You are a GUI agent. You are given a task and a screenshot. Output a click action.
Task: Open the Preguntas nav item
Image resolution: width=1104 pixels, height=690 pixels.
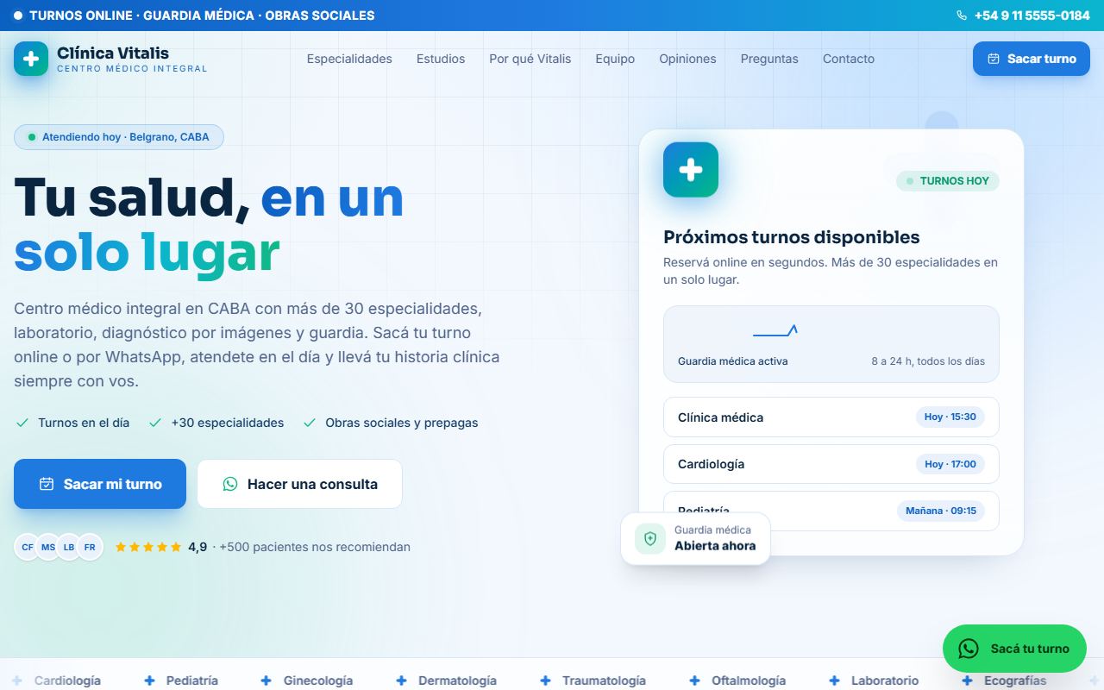(769, 59)
